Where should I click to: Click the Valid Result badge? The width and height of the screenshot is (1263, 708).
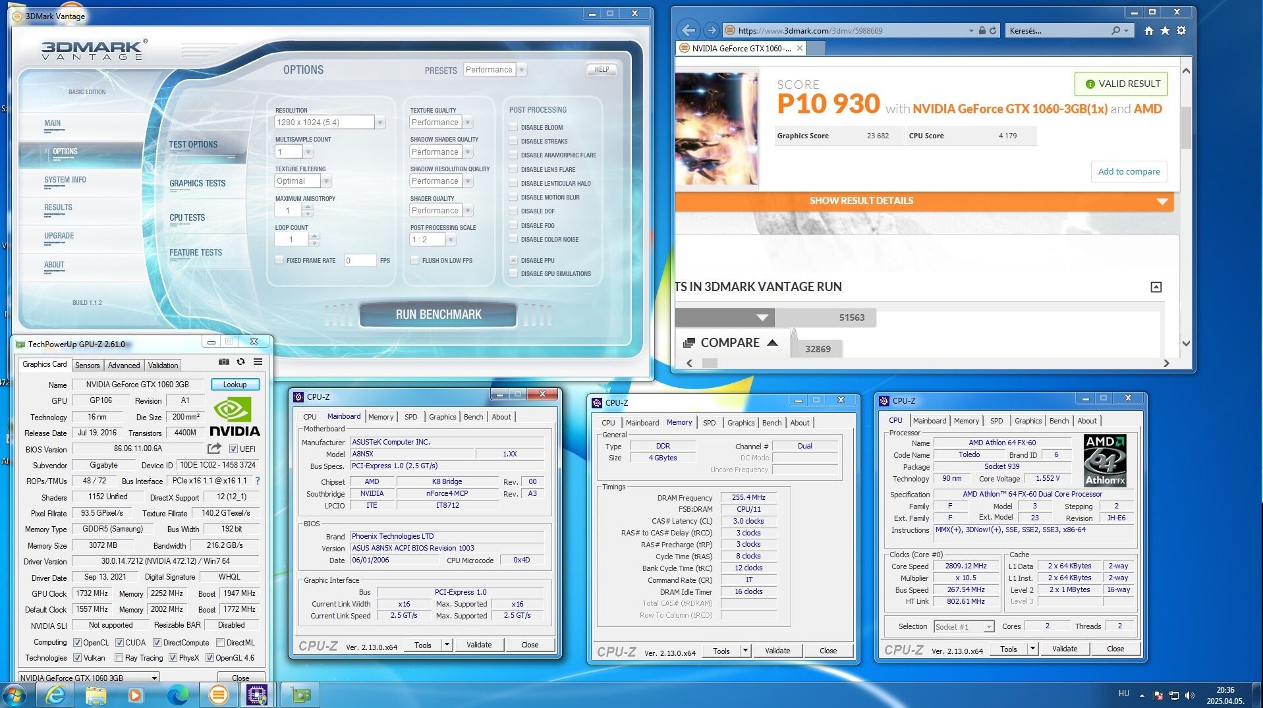point(1121,84)
